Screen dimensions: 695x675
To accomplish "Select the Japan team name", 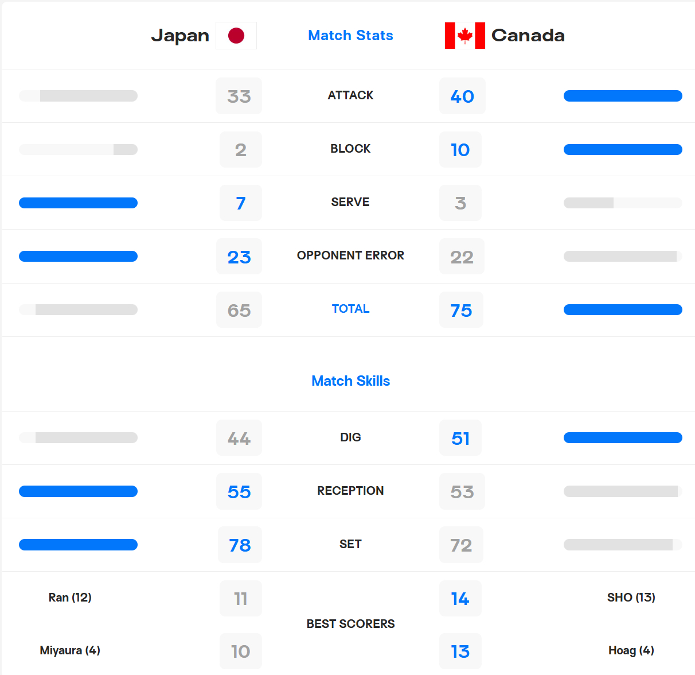I will point(180,36).
